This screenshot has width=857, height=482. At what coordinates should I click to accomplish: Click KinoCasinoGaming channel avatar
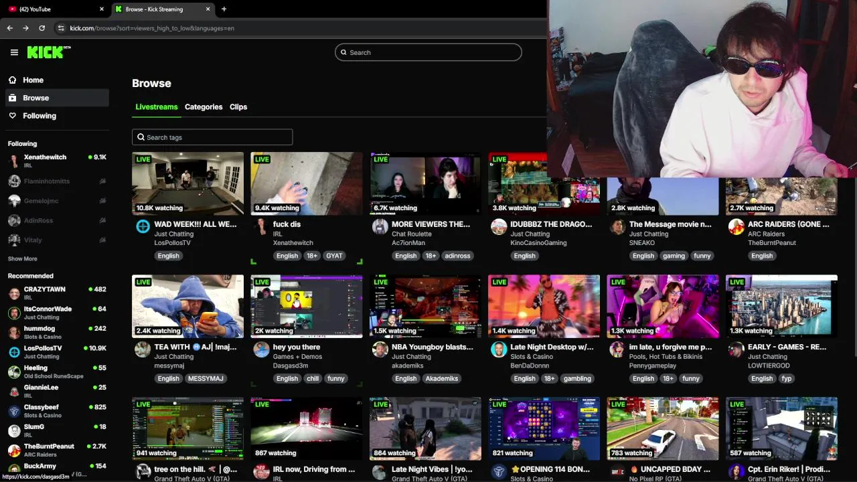[x=499, y=227]
